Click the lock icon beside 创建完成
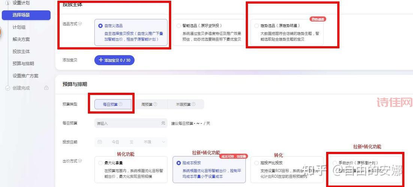 click(x=46, y=88)
